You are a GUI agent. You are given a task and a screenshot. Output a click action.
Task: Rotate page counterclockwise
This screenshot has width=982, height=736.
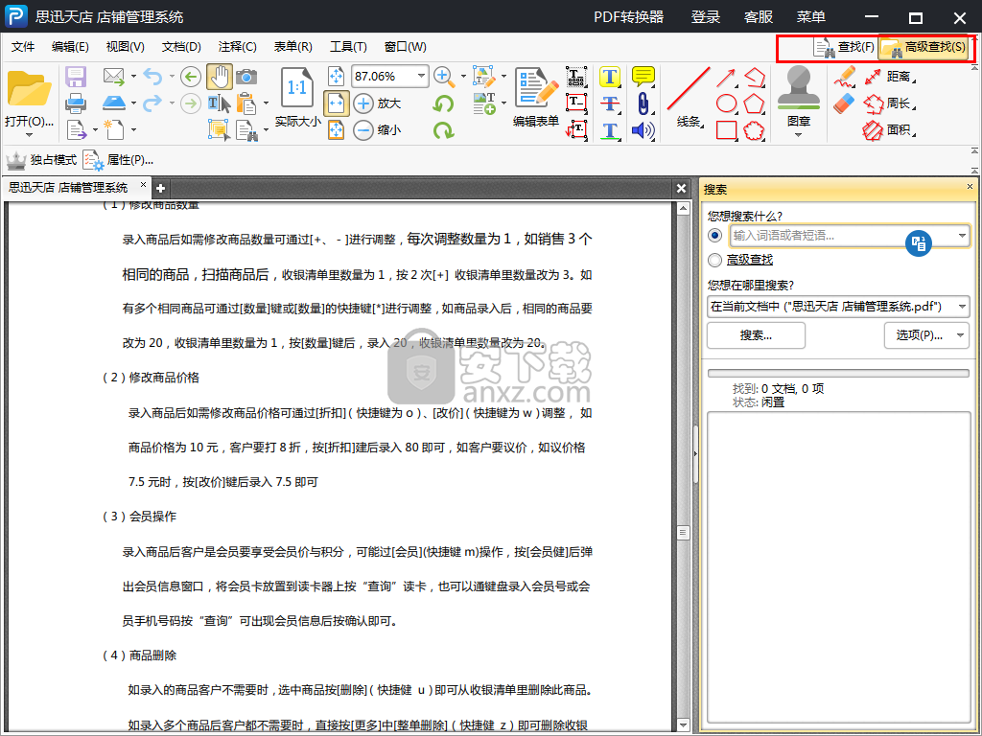pos(443,103)
